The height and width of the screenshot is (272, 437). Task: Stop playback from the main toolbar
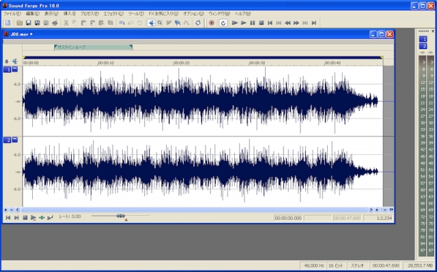(x=261, y=22)
